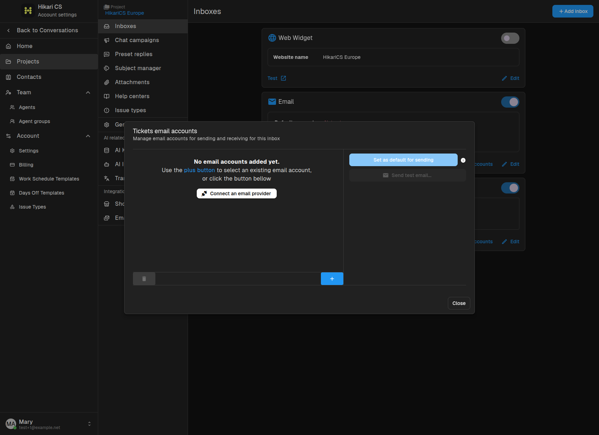
Task: Click the Projects folder icon
Action: 8,62
